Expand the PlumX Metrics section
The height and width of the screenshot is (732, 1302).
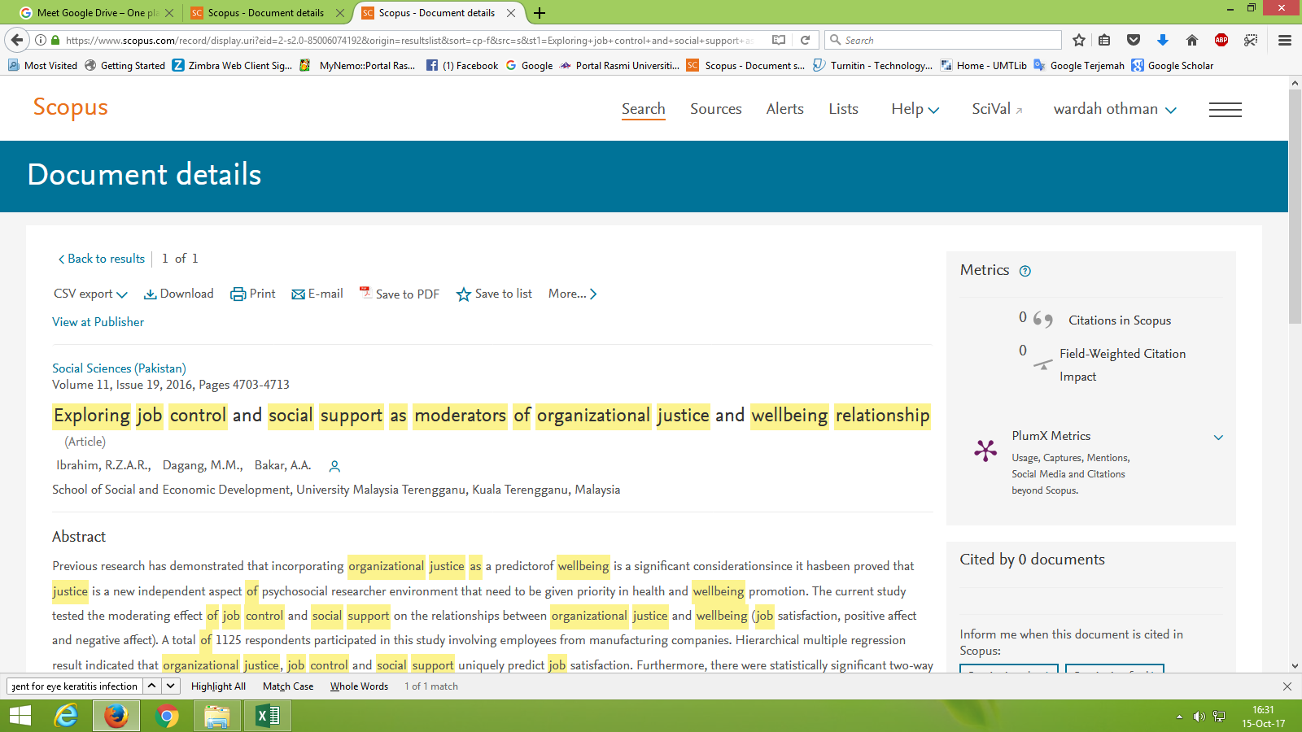[x=1218, y=438]
